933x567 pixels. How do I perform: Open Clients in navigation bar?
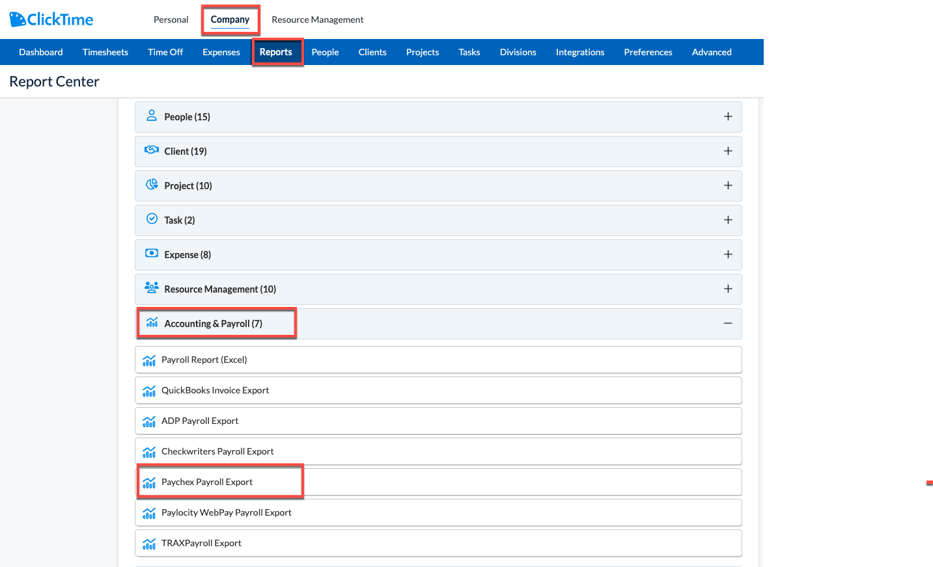(x=372, y=52)
